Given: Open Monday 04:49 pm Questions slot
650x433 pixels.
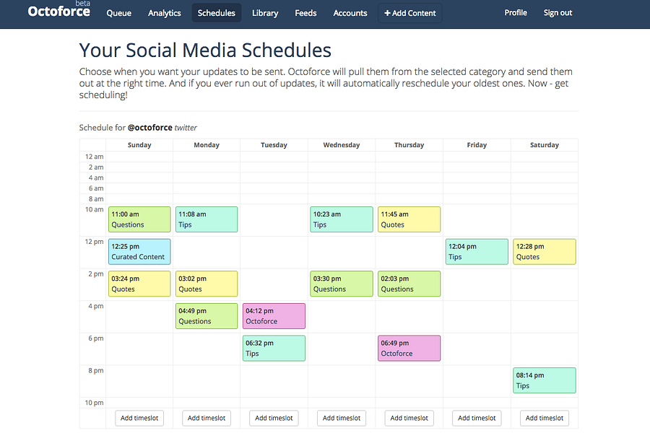Looking at the screenshot, I should pyautogui.click(x=207, y=316).
